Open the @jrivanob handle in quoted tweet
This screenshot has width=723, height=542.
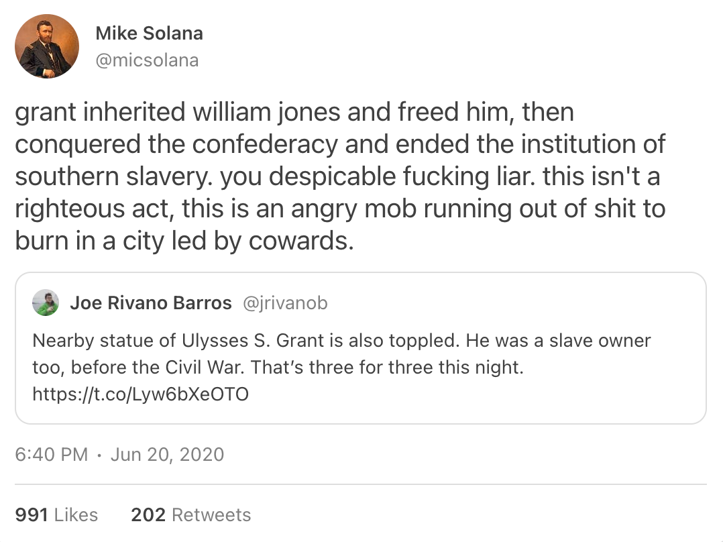tap(285, 303)
